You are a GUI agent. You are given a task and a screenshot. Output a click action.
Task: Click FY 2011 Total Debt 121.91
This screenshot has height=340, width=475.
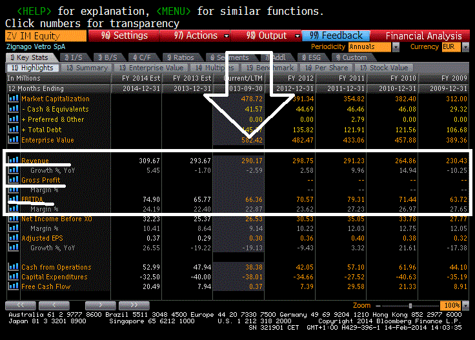click(354, 130)
